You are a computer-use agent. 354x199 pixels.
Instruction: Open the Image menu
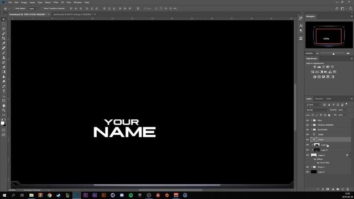click(24, 2)
